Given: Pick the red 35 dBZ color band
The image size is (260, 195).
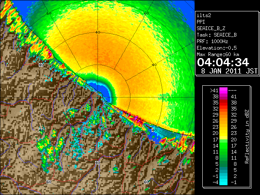Looking at the screenshot, I should [x=223, y=103].
